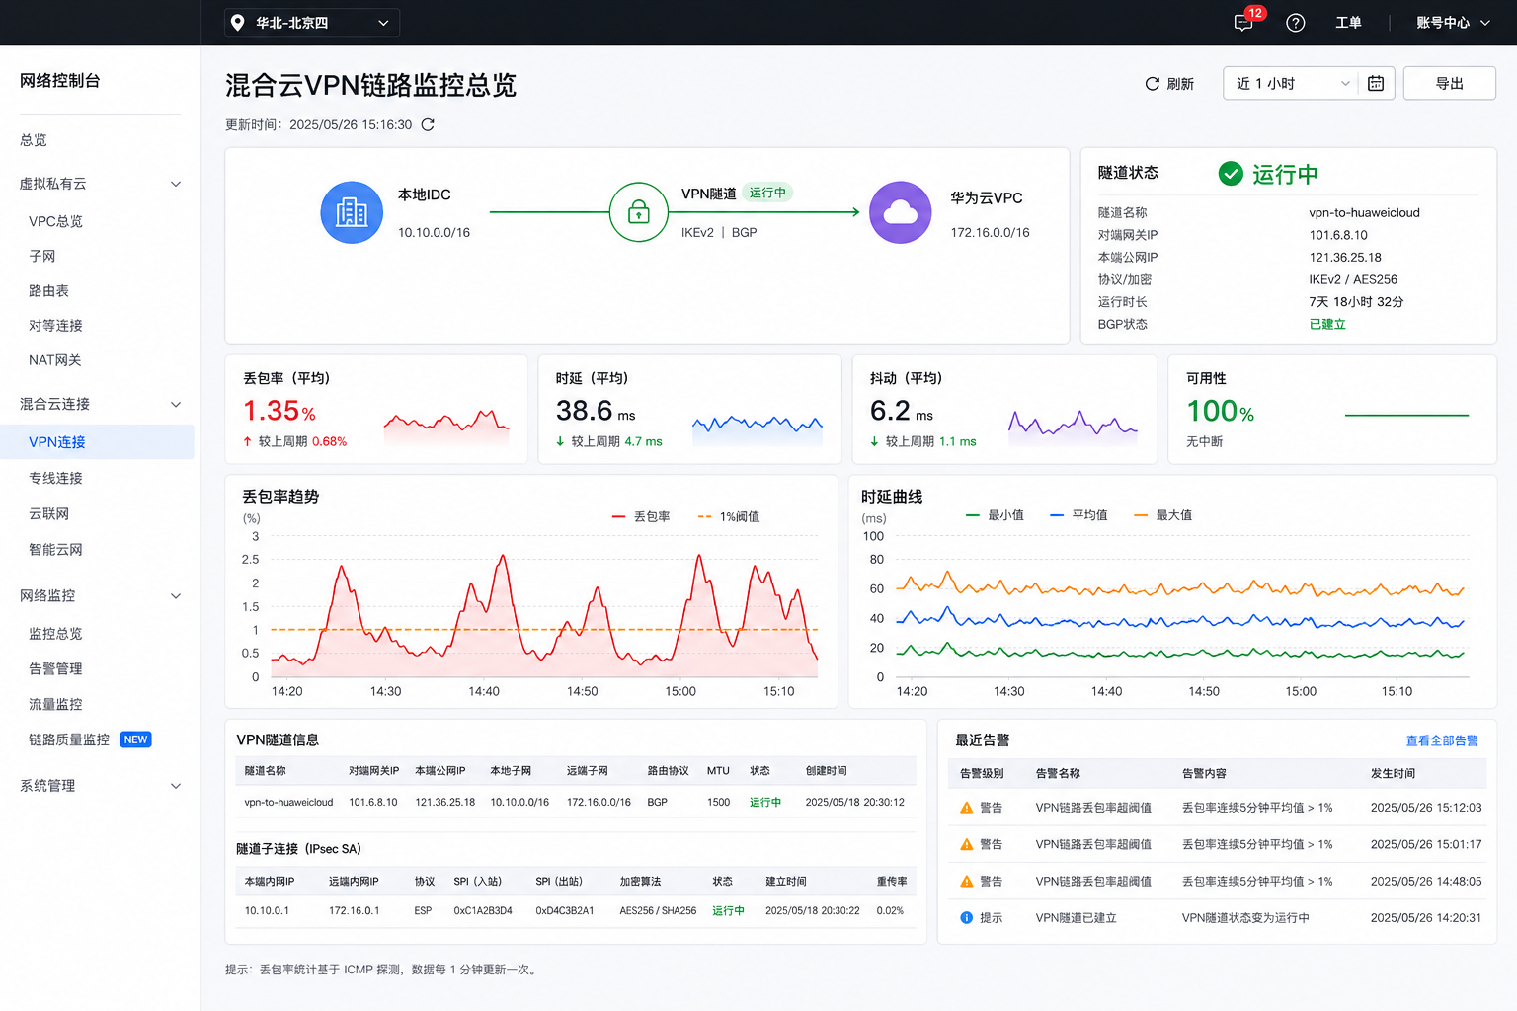Toggle the 平均值 legend in latency chart
1517x1011 pixels.
tap(1078, 515)
